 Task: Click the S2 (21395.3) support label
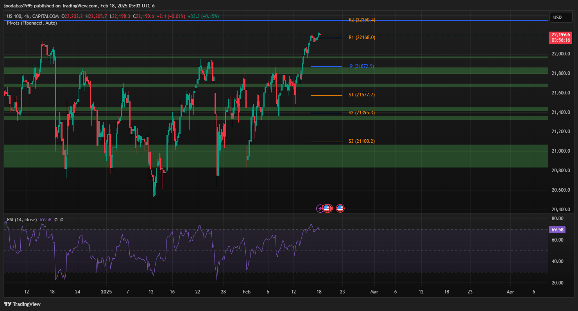coord(362,113)
